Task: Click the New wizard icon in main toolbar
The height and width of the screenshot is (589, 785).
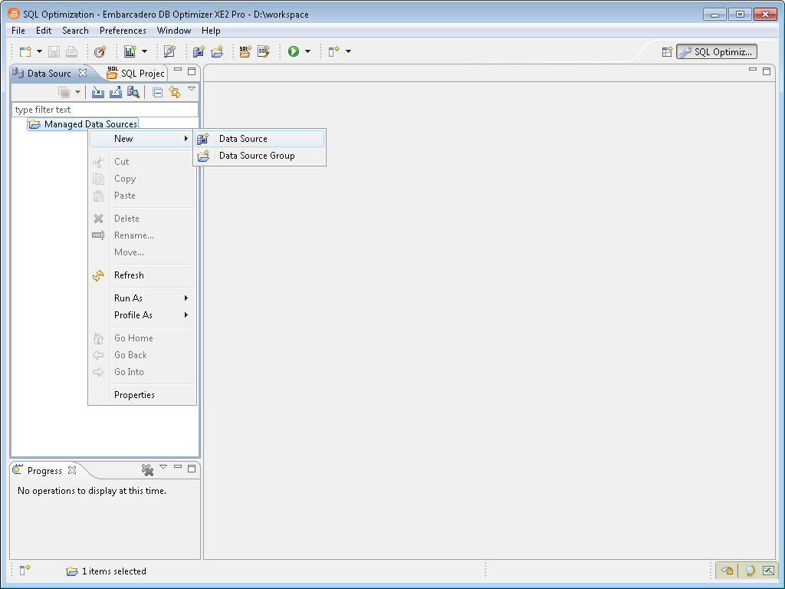Action: click(25, 51)
